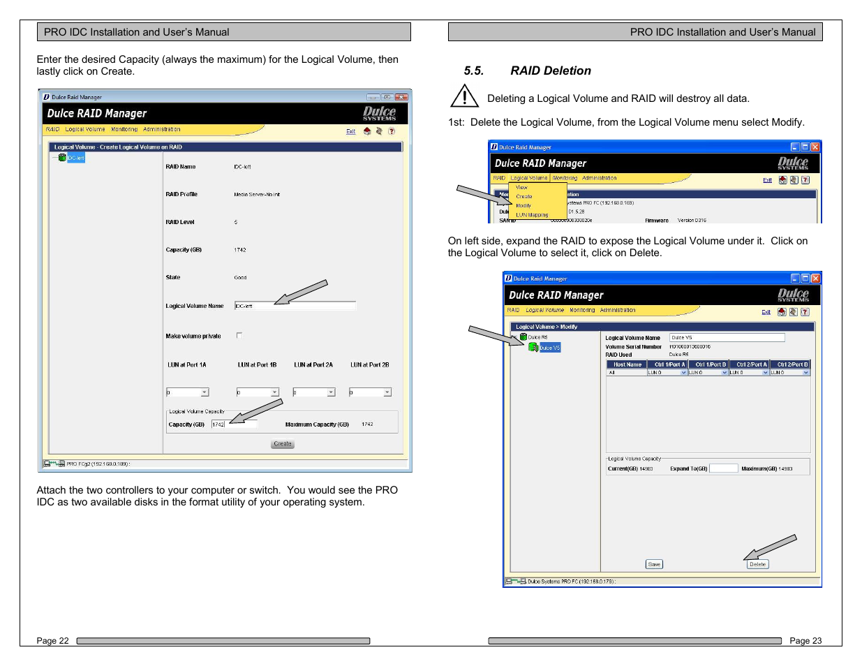Click tools icon in Modify window
862x666 pixels.
pos(793,312)
